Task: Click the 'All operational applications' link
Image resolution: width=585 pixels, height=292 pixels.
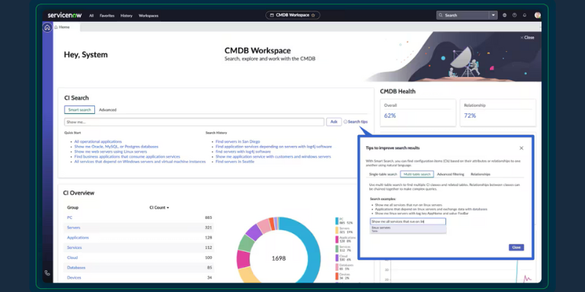Action: click(99, 140)
